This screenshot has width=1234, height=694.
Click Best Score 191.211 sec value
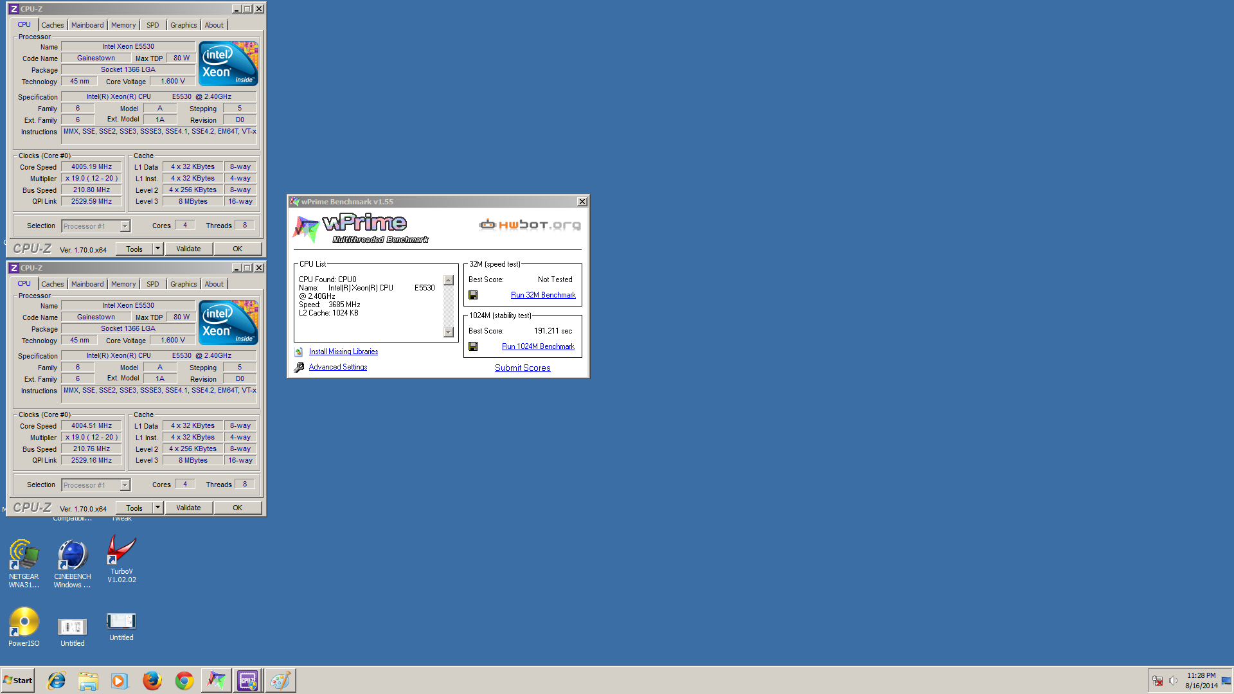553,331
